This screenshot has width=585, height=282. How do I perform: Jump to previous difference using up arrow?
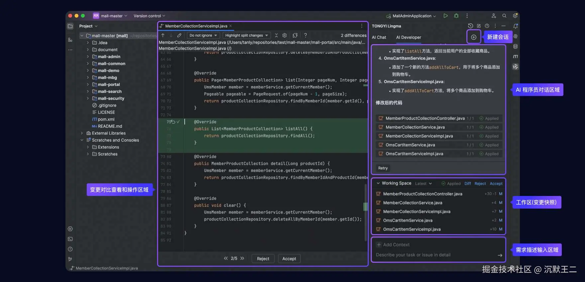(x=163, y=35)
